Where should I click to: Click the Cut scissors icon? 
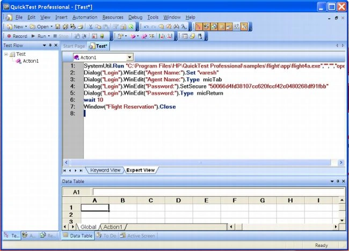pos(91,27)
